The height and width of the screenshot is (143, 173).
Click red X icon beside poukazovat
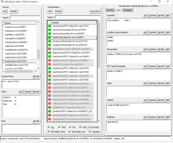[49, 119]
